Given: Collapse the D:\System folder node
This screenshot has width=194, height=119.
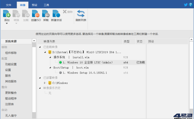Looking at the screenshot, I should 45,52.
